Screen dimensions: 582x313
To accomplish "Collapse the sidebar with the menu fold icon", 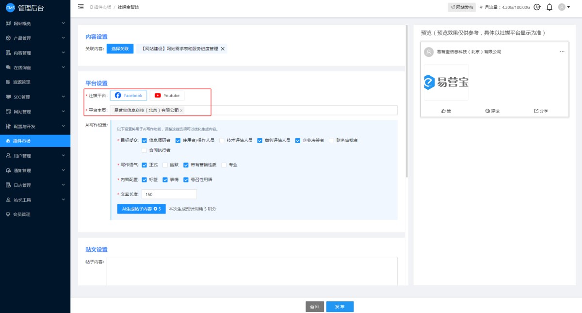I will pyautogui.click(x=81, y=7).
